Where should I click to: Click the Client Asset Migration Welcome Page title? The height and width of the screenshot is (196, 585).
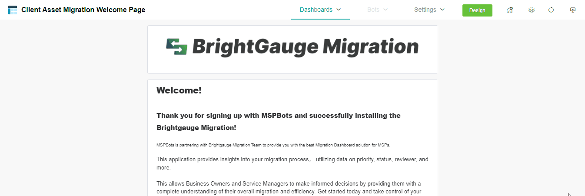(83, 10)
